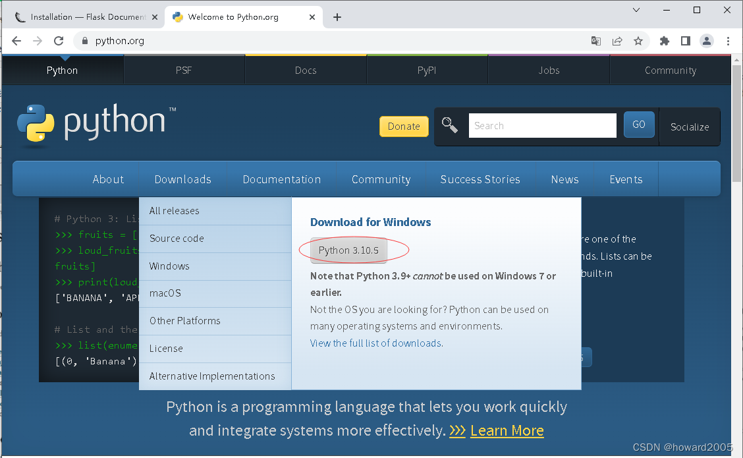This screenshot has height=458, width=743.
Task: Click the page vertical scrollbar thumb
Action: coord(736,124)
